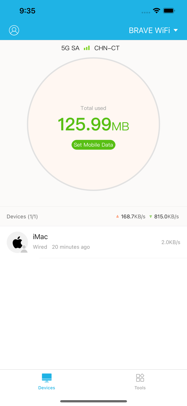Image resolution: width=187 pixels, height=406 pixels.
Task: Tap the Devices (1/1) counter
Action: tap(22, 216)
